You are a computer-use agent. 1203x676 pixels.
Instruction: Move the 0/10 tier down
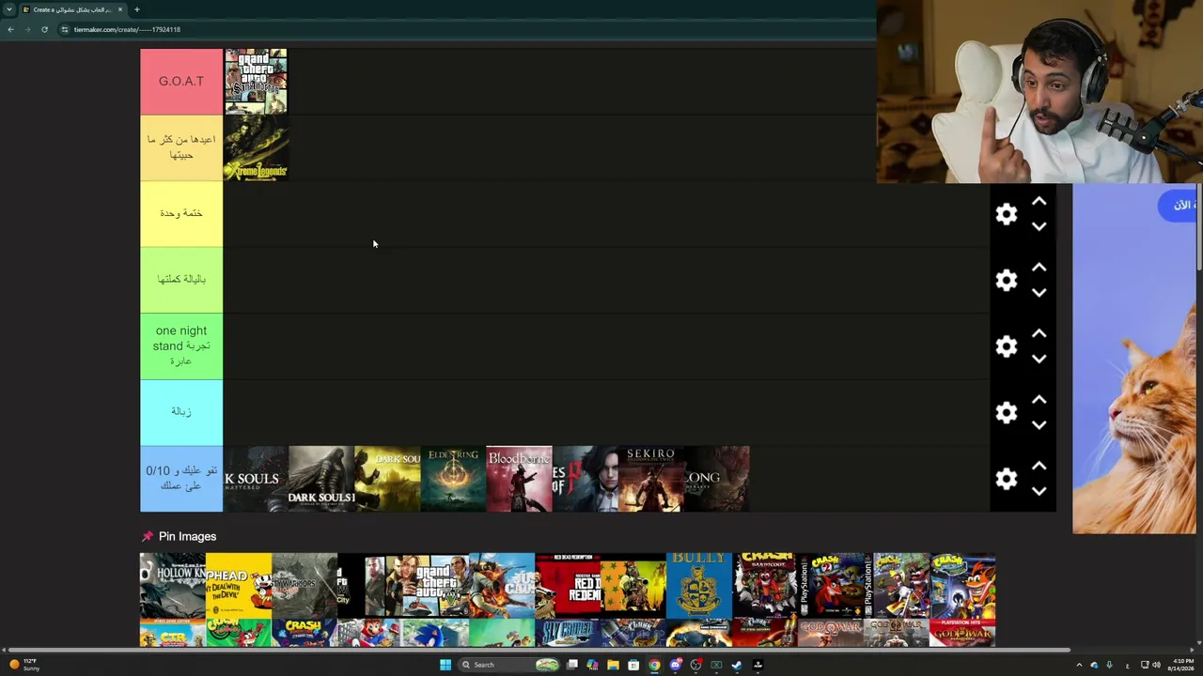click(x=1039, y=491)
